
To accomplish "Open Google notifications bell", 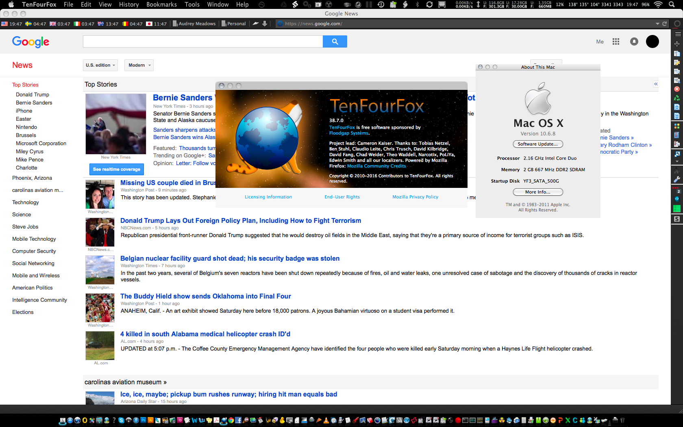I will point(634,41).
